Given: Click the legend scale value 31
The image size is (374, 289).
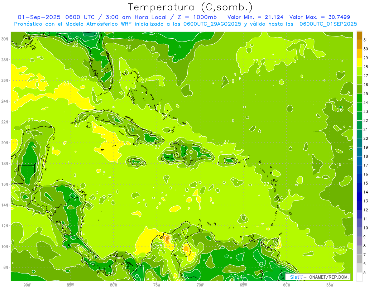Looking at the screenshot, I should click(366, 40).
